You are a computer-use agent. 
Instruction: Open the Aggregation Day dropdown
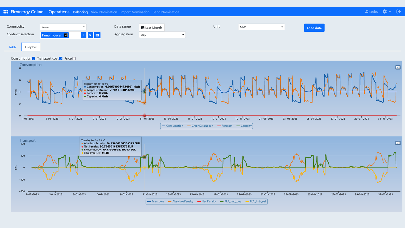162,35
